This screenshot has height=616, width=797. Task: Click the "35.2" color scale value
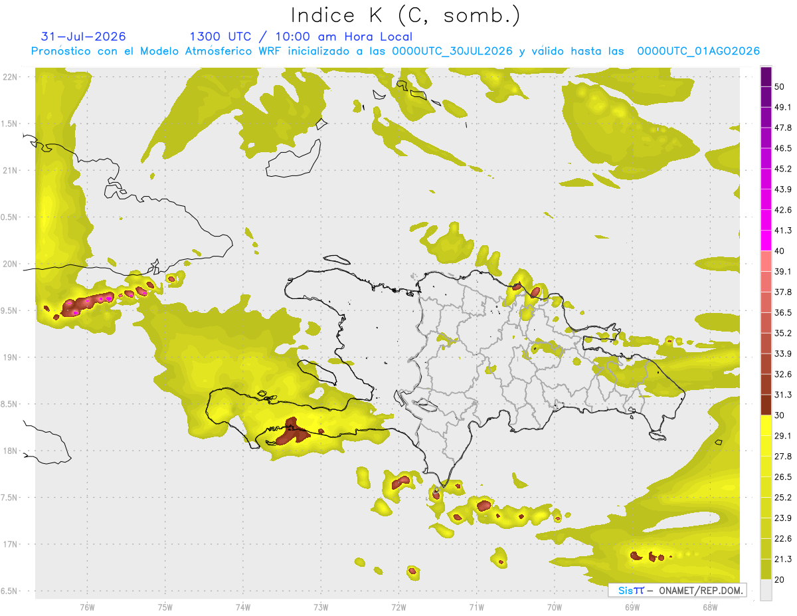point(782,333)
